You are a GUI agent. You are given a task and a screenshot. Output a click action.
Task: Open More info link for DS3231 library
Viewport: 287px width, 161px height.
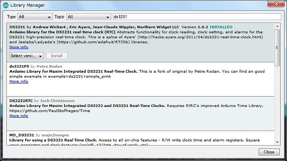point(19,47)
